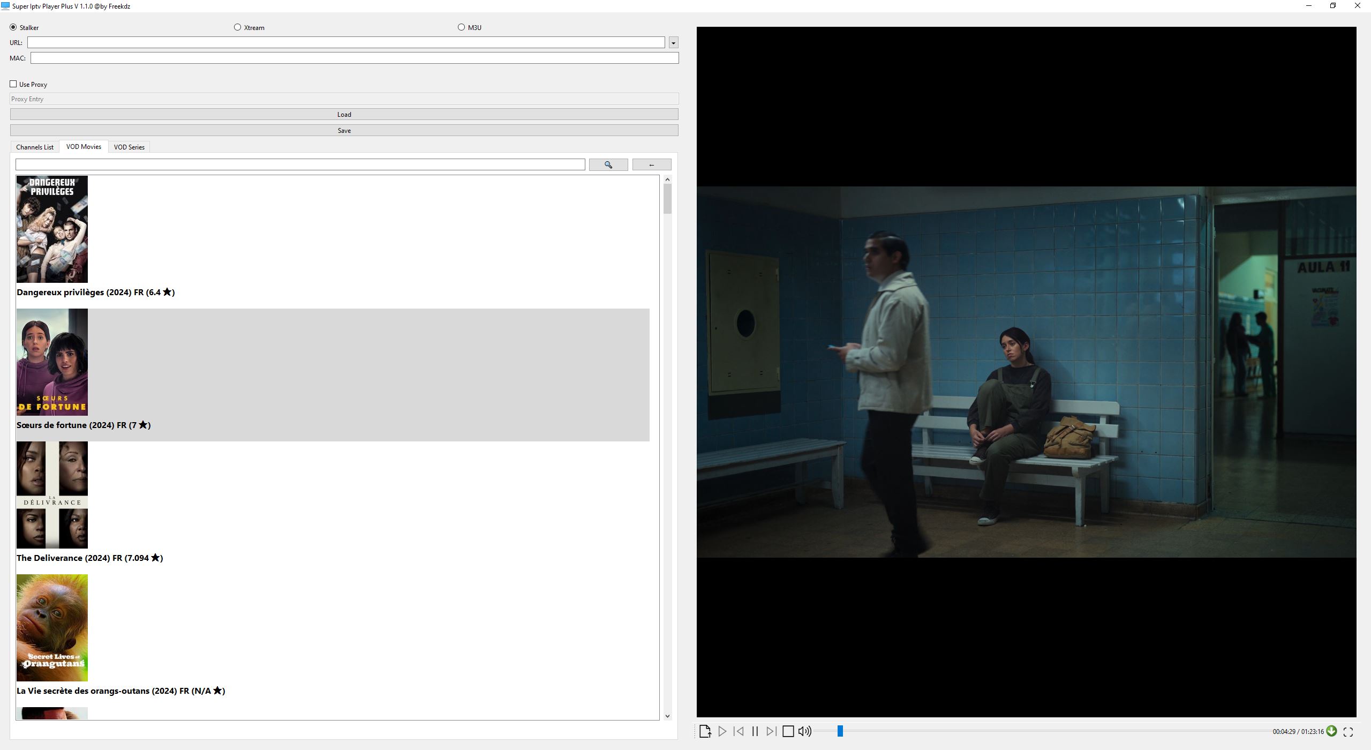Click title Sœurs de fortune (2024) FR

[84, 425]
